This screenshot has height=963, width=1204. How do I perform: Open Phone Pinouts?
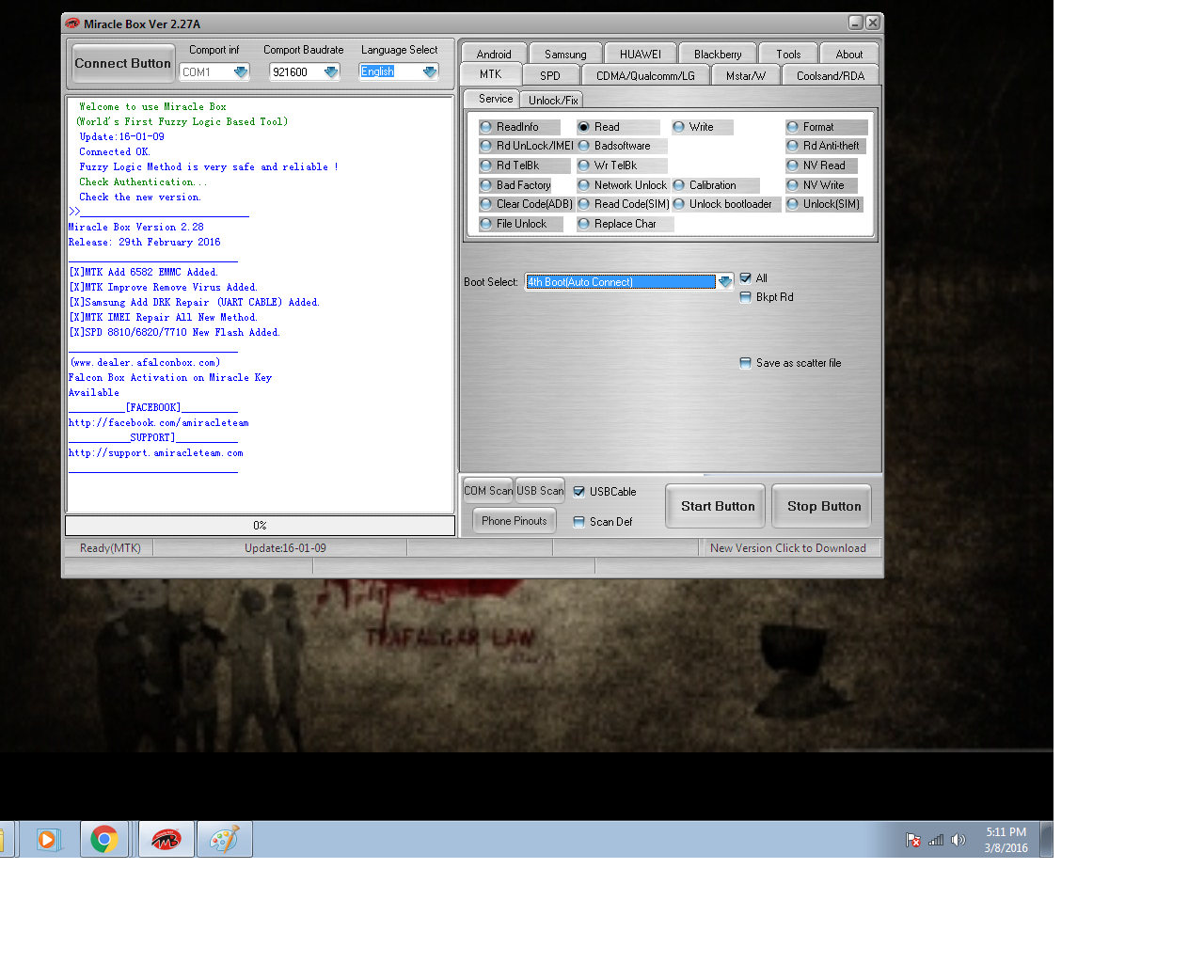tap(514, 520)
